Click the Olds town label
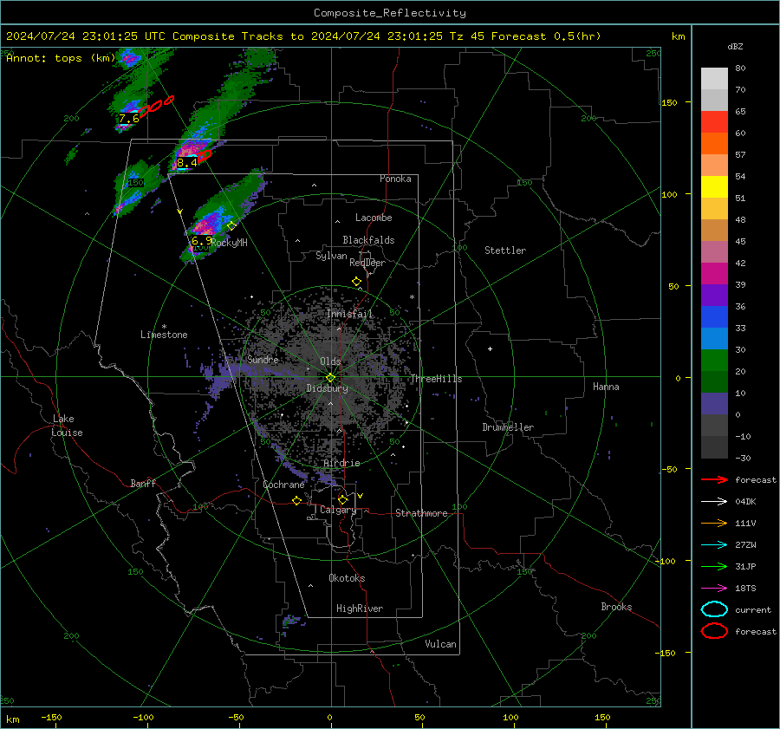The width and height of the screenshot is (780, 729). pyautogui.click(x=330, y=361)
